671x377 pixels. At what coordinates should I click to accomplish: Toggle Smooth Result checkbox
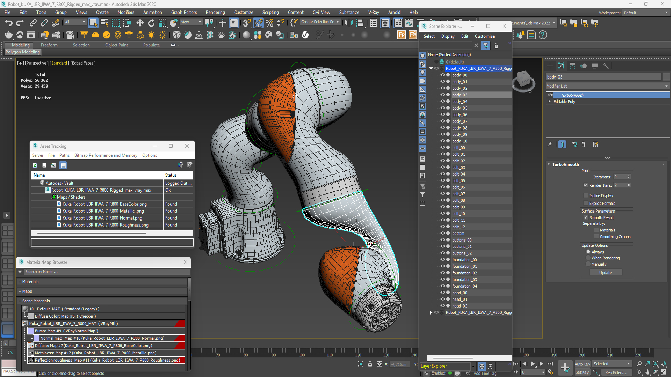pyautogui.click(x=586, y=217)
